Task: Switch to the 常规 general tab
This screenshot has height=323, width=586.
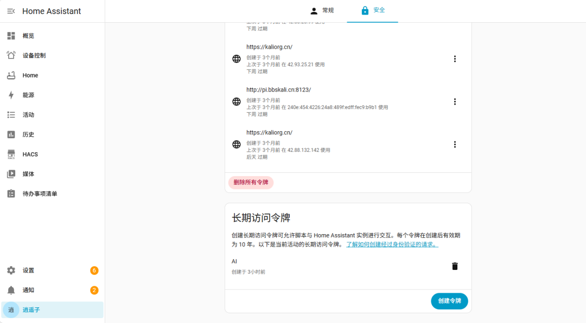Action: point(322,11)
